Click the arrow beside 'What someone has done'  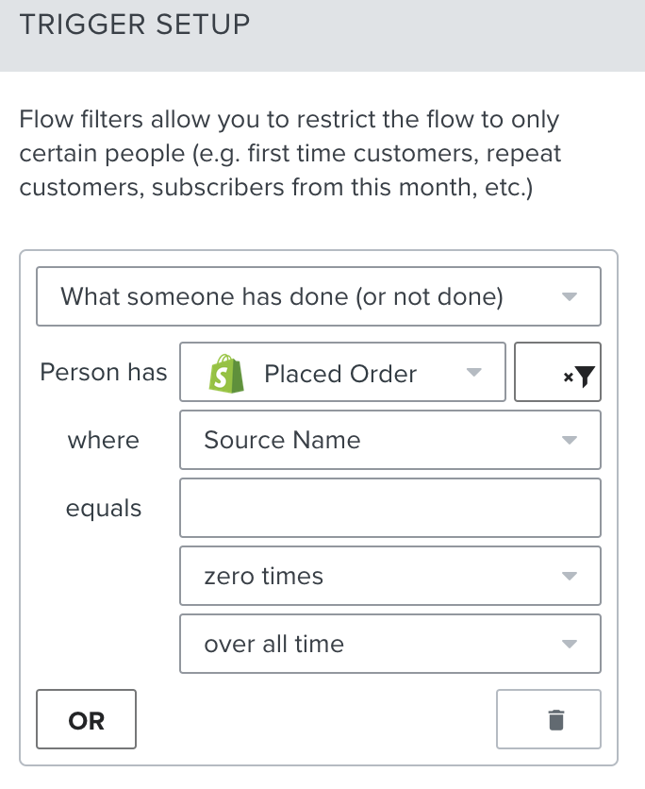point(569,297)
